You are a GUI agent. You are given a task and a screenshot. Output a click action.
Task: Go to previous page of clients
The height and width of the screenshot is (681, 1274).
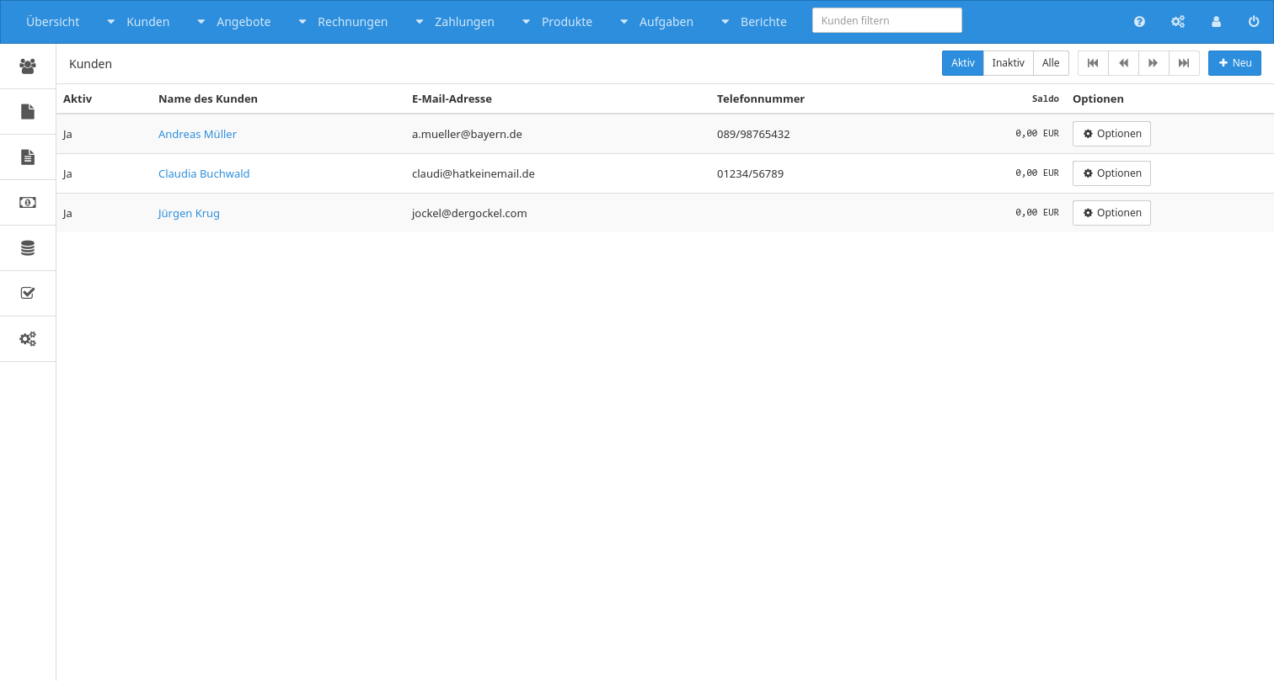pyautogui.click(x=1123, y=63)
